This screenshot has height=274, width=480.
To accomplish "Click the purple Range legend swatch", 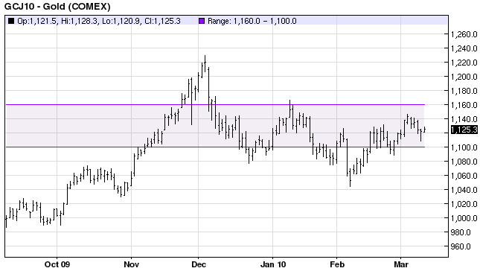I will coord(202,21).
